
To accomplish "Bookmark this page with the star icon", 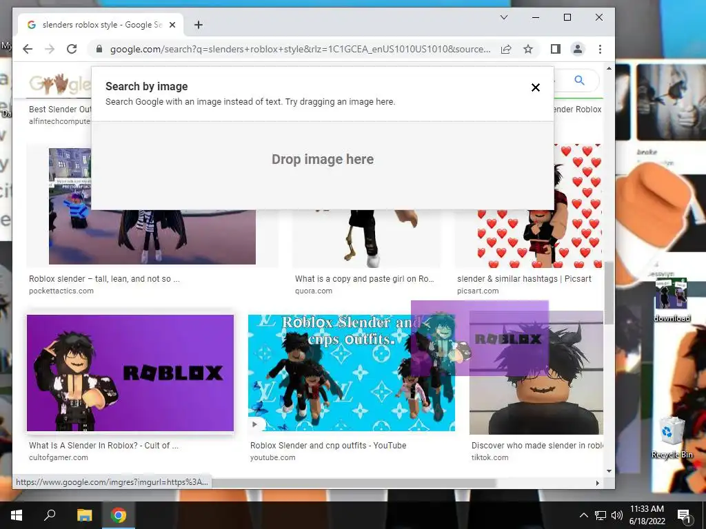I will (528, 49).
